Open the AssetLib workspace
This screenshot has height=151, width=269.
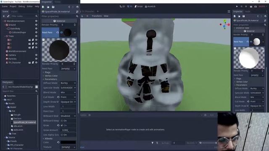[x=150, y=6]
